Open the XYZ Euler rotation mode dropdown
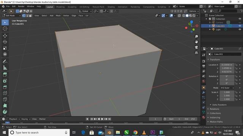 pos(227,88)
